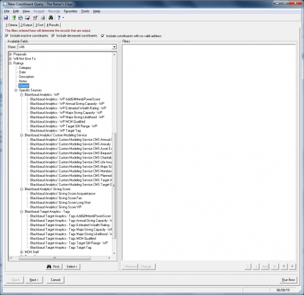This screenshot has height=295, width=304.
Task: Select Custom Modeling Service CMS Annuity field
Action: tap(71, 144)
